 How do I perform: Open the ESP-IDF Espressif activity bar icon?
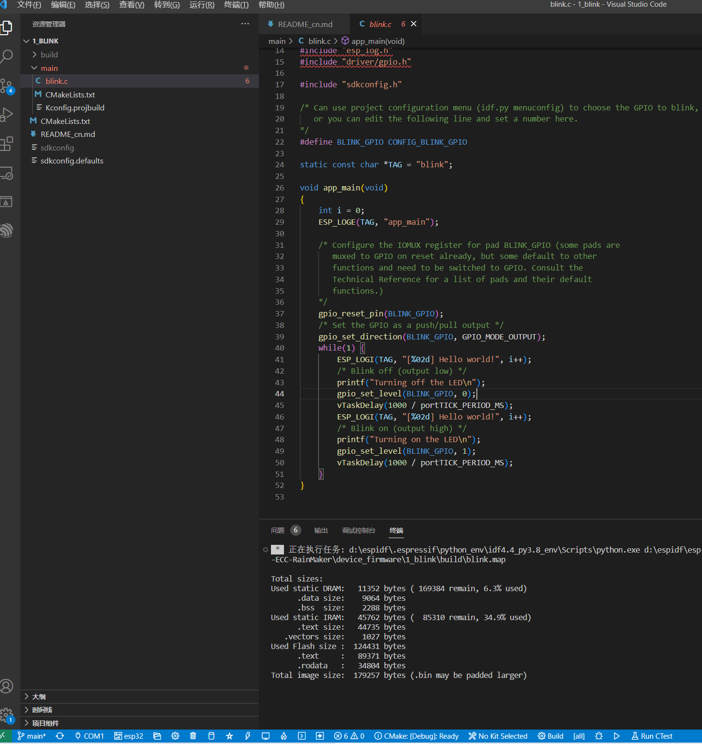7,230
